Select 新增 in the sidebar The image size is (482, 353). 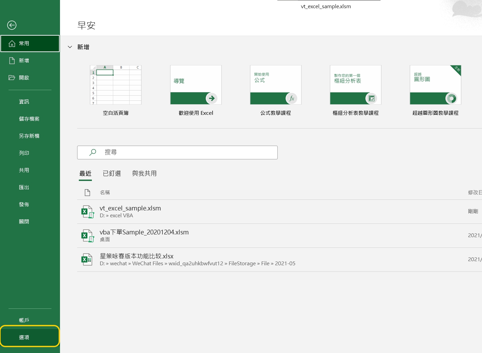pos(30,61)
